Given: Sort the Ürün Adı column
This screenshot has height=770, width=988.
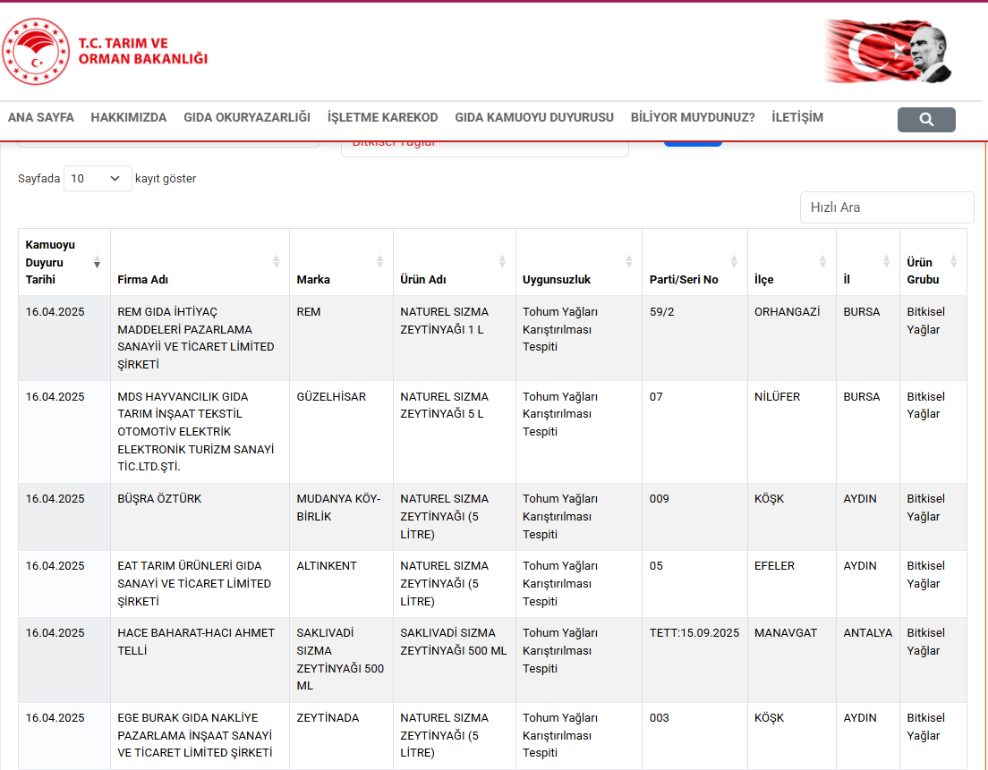Looking at the screenshot, I should 502,261.
